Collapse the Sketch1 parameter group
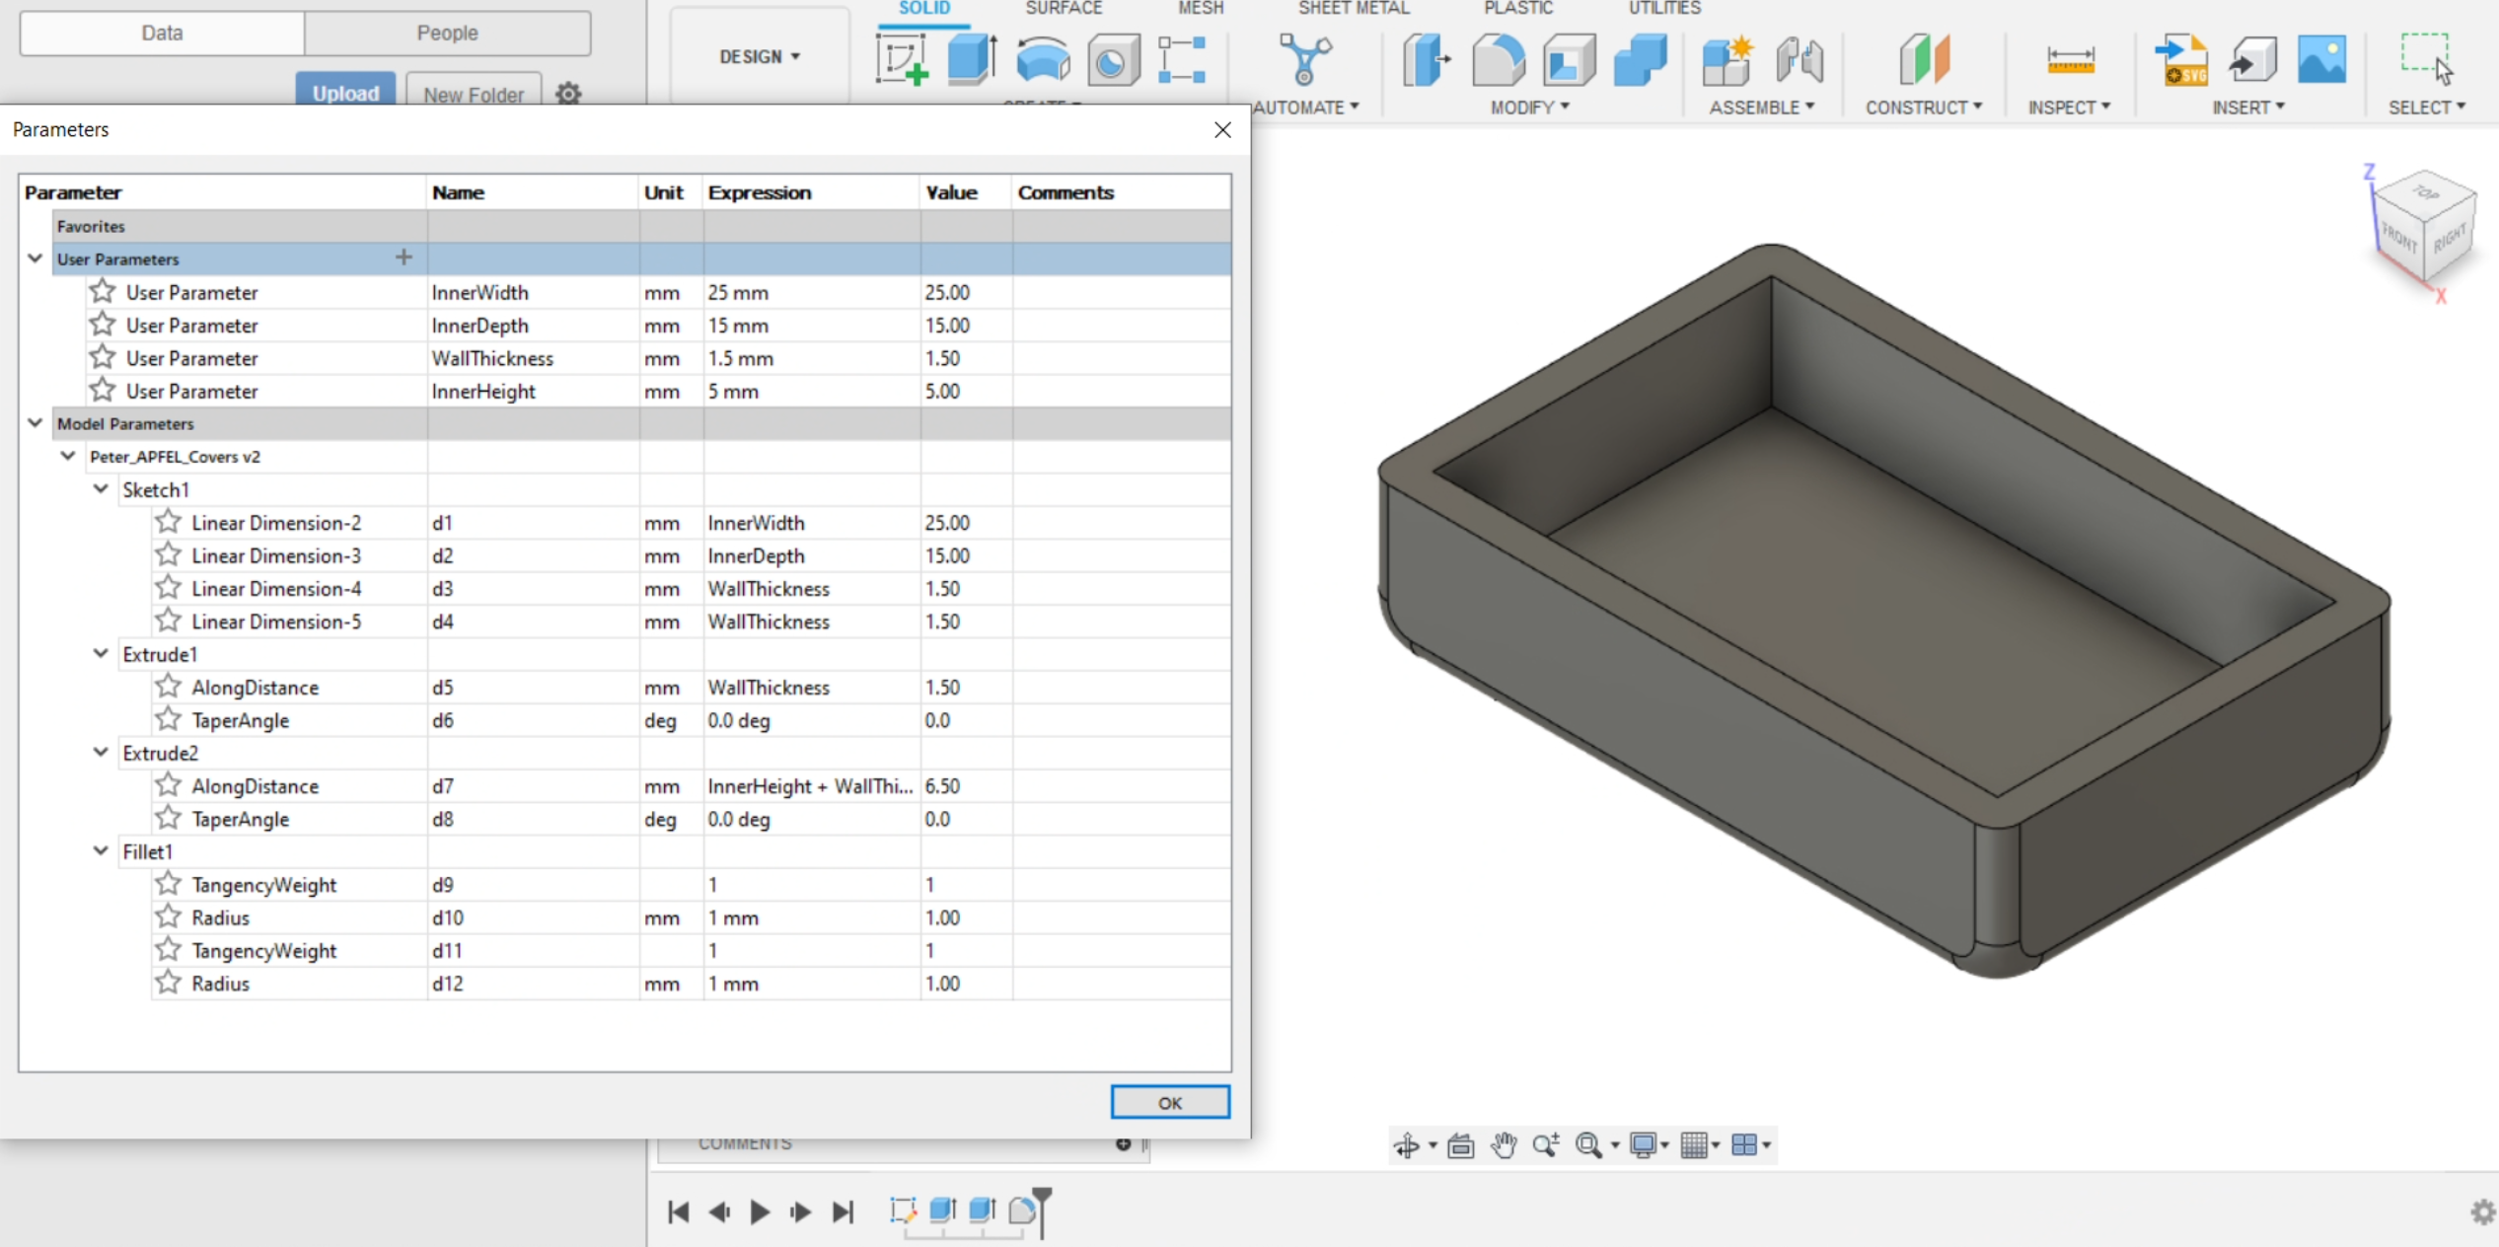 click(101, 489)
